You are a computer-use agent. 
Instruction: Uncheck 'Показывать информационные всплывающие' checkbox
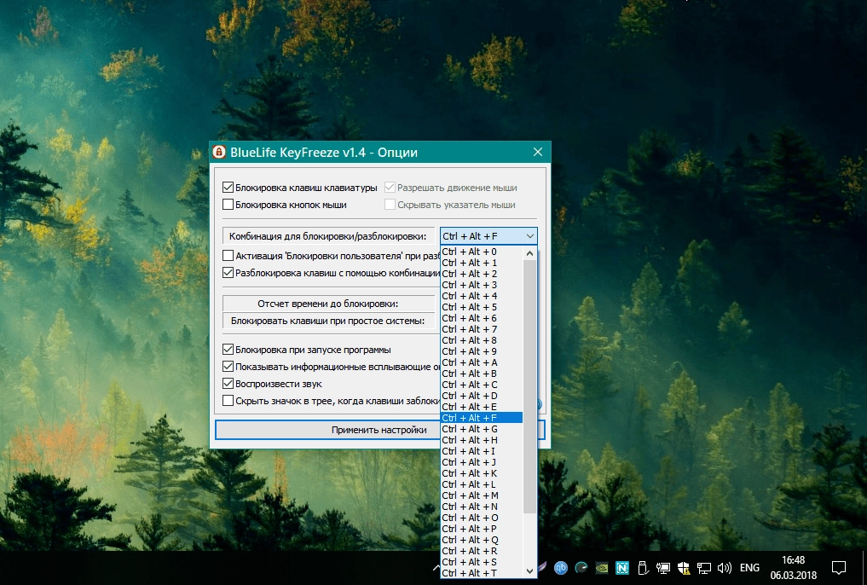point(228,367)
